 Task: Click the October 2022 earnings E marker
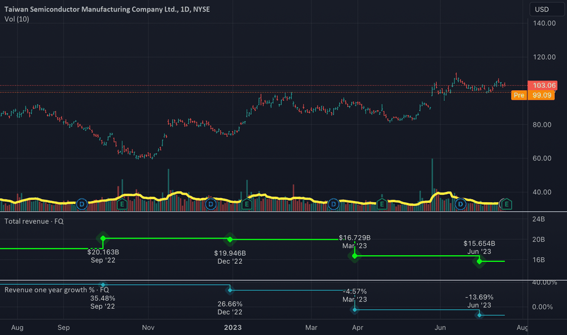122,204
